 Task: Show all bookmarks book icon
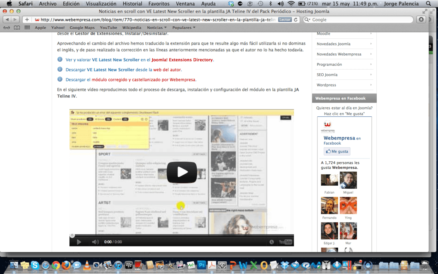pos(17,27)
